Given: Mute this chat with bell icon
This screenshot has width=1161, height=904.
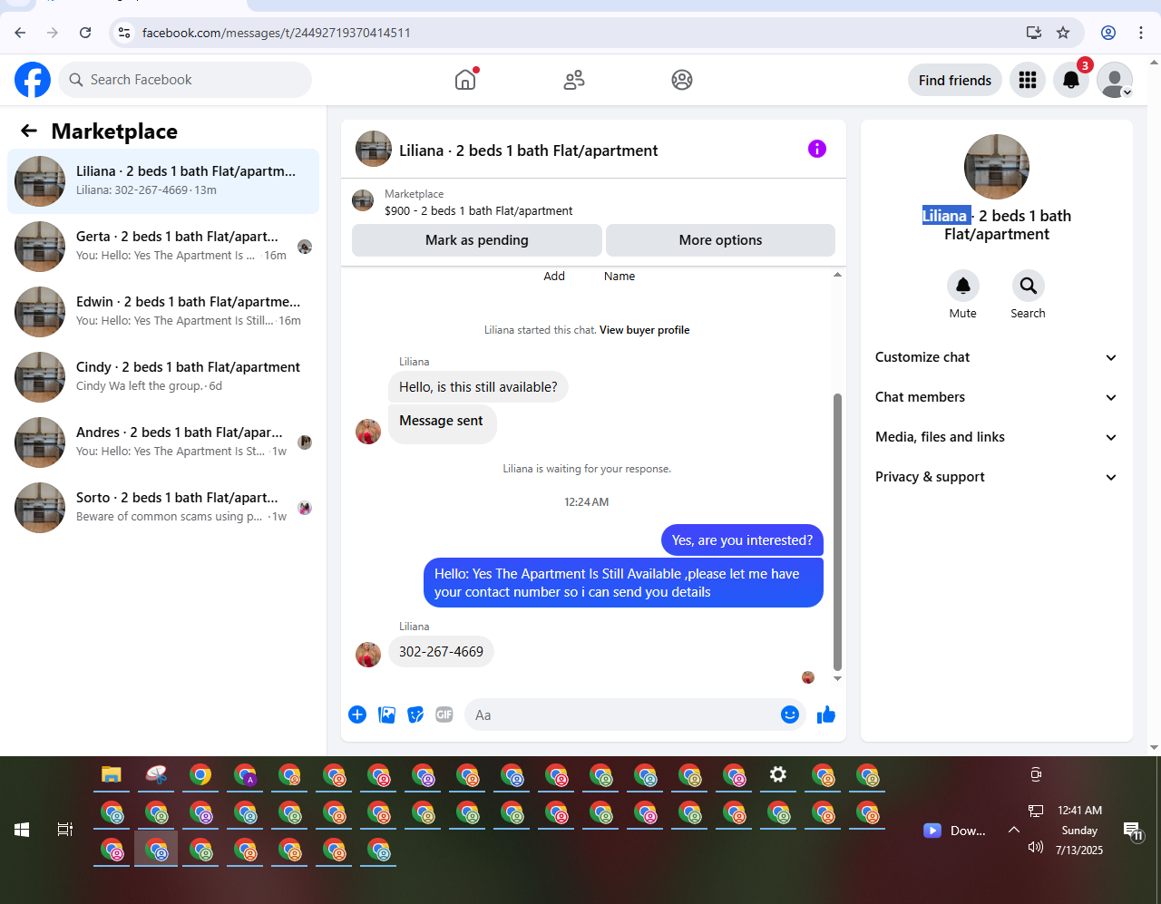Looking at the screenshot, I should pyautogui.click(x=963, y=286).
